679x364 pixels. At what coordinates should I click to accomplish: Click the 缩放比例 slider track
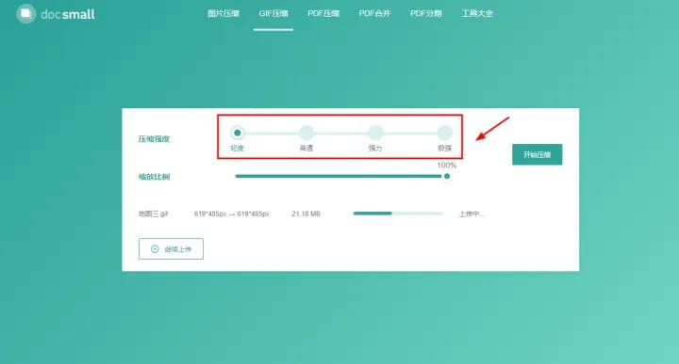coord(340,176)
